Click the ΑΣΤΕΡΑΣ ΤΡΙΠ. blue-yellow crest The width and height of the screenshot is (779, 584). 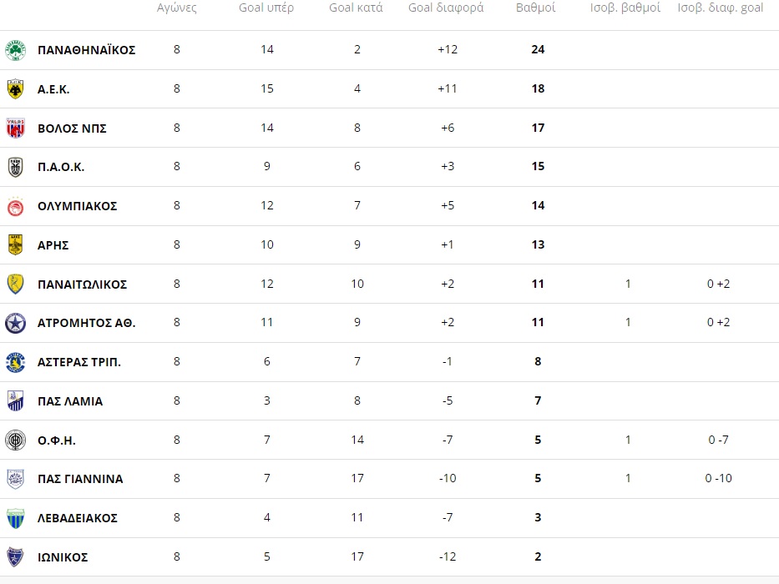coord(15,362)
